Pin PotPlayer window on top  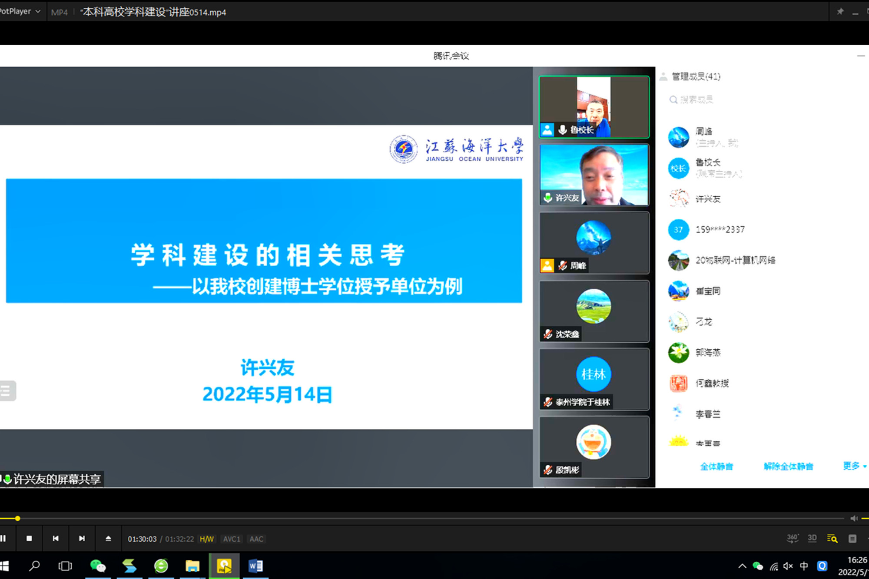[x=840, y=12]
